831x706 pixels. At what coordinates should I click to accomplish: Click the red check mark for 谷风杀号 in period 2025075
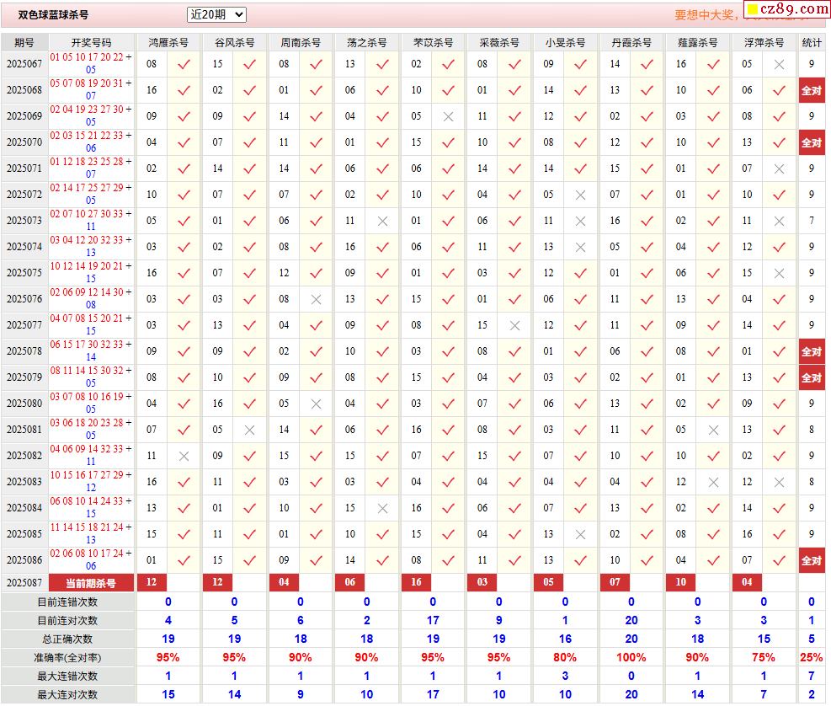(x=249, y=273)
